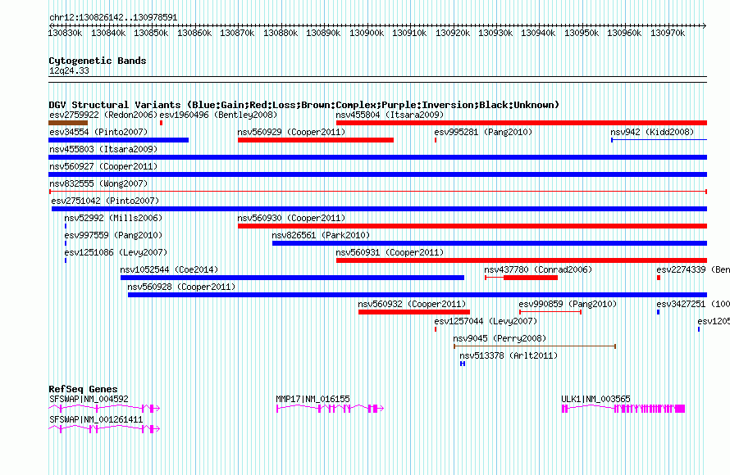
Task: Click the esv3427251 blue variant marker
Action: click(658, 312)
